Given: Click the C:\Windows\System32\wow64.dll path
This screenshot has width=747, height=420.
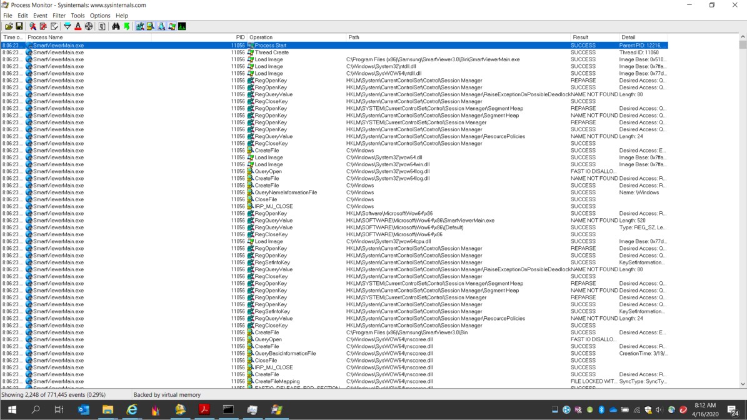Looking at the screenshot, I should click(384, 157).
